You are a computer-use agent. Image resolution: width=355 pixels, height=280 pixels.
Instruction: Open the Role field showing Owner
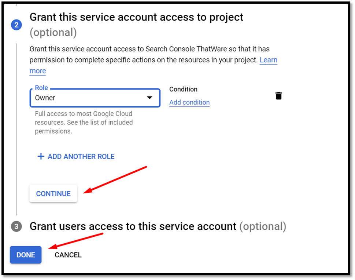tap(95, 98)
